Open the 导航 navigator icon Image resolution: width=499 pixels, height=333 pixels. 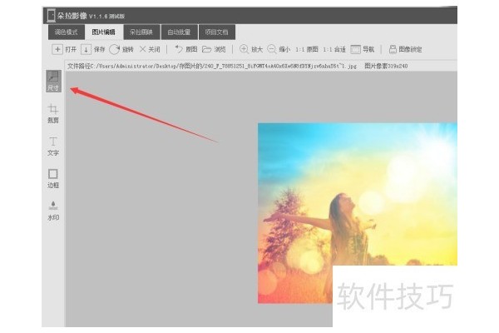[355, 49]
